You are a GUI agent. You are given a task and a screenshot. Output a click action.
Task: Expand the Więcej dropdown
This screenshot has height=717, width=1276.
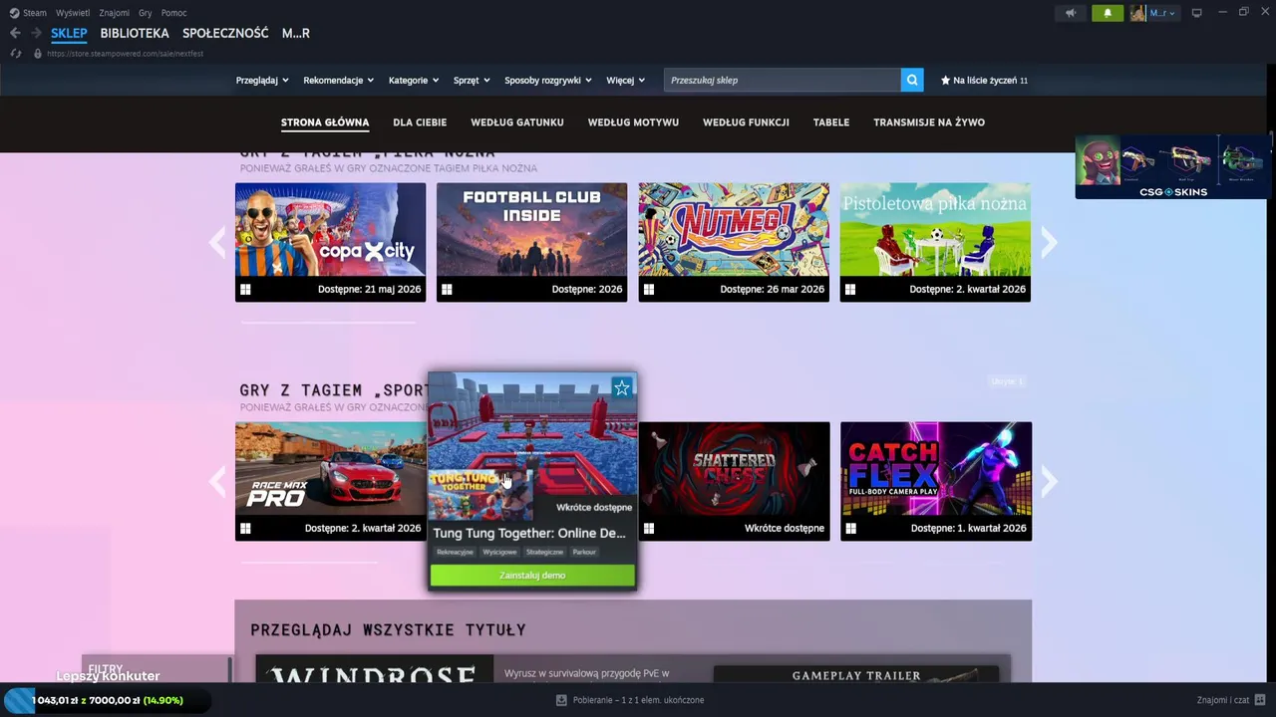(x=626, y=81)
